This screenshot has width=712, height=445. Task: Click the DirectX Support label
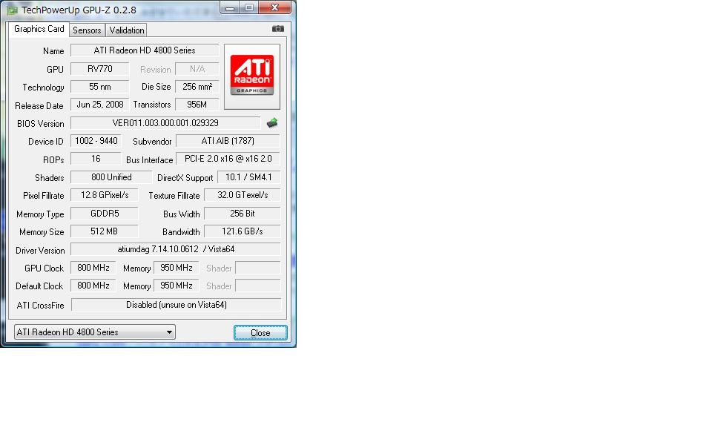click(x=185, y=178)
